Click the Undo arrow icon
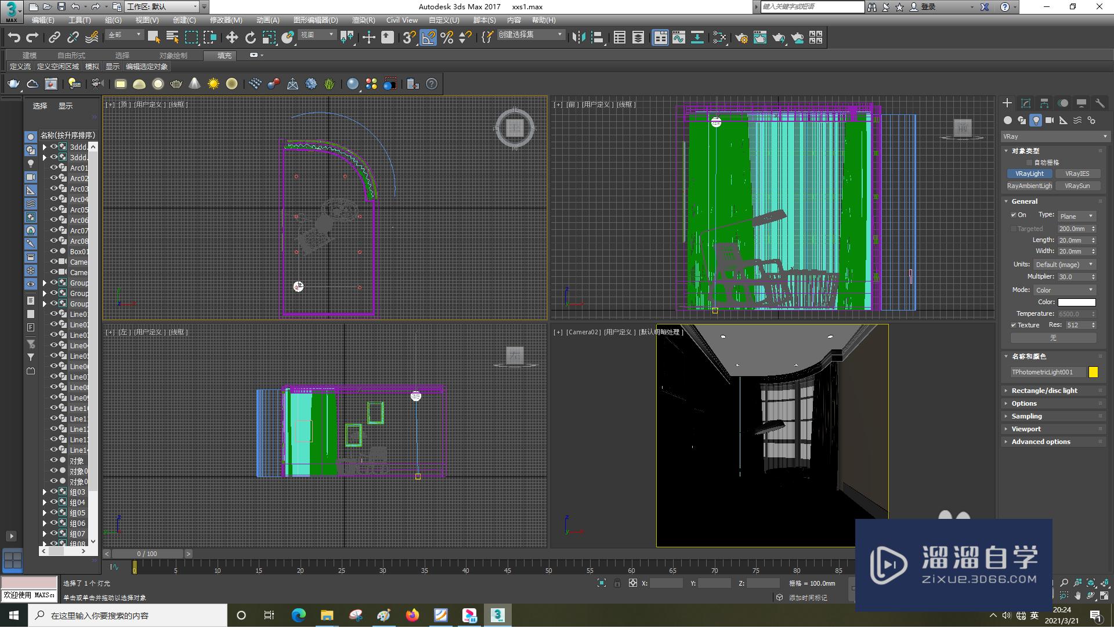The width and height of the screenshot is (1114, 628). point(13,38)
